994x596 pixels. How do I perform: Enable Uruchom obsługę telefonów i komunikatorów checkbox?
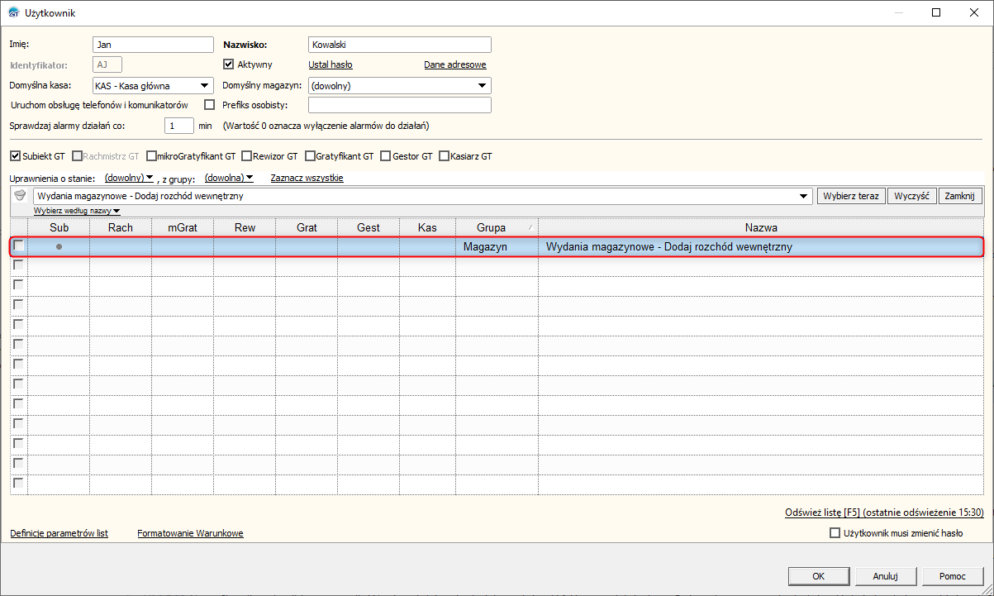click(209, 105)
